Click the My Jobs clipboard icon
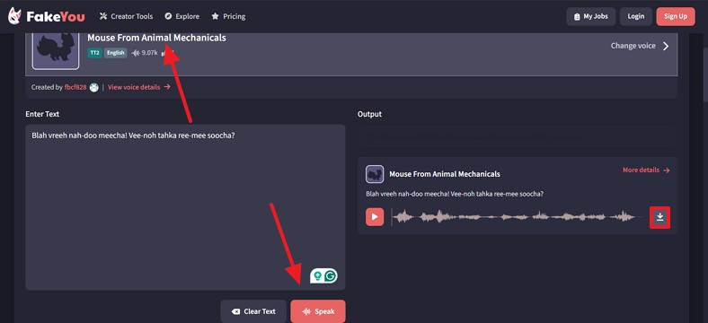708x323 pixels. tap(577, 17)
